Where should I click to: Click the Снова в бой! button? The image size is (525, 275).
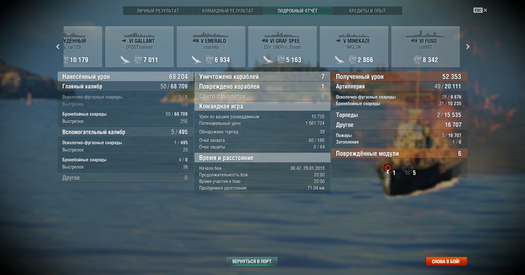coord(446,262)
